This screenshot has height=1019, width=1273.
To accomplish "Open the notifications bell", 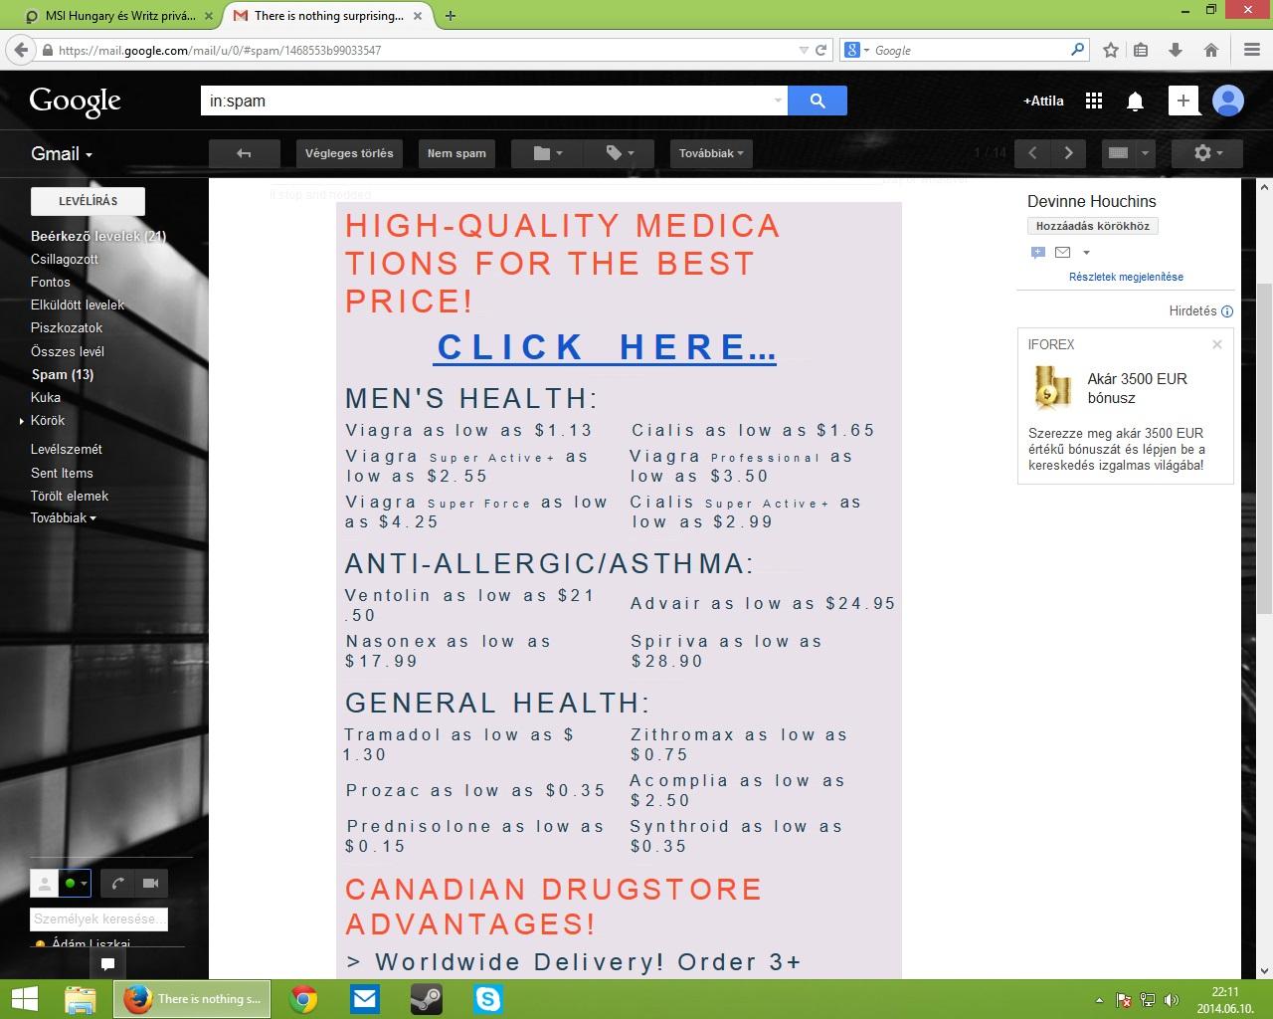I will [x=1135, y=101].
